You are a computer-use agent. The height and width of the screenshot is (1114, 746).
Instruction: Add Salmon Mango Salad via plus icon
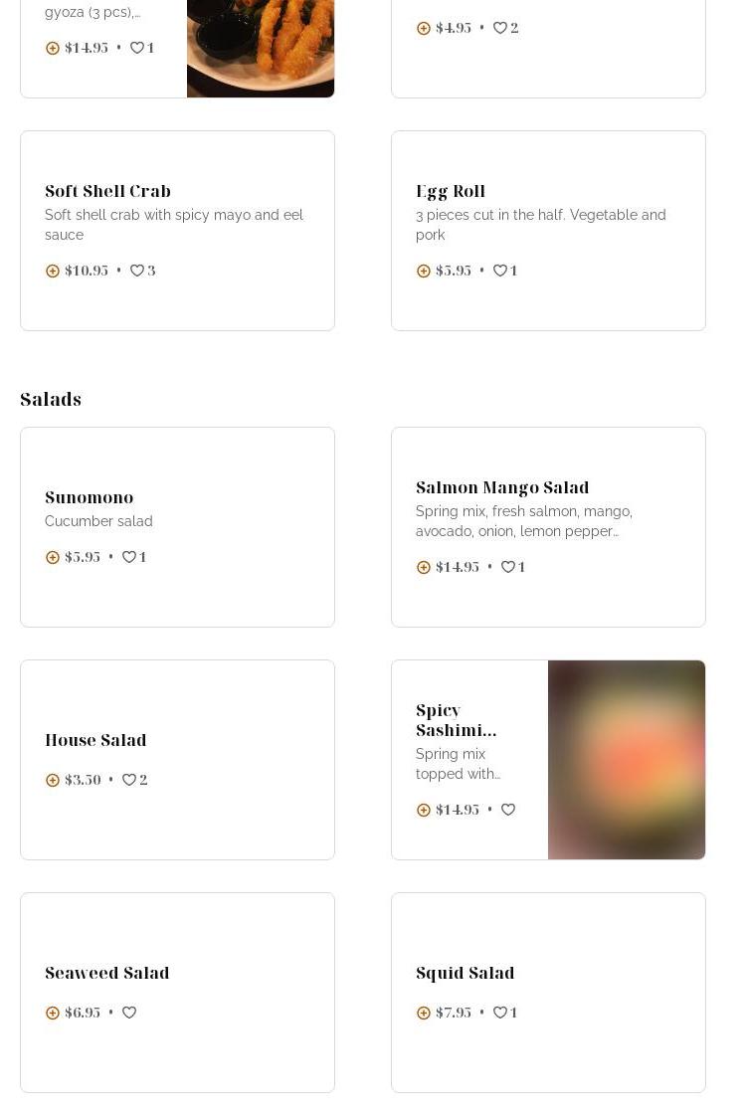tap(424, 567)
